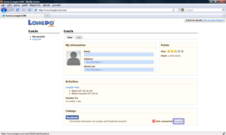226x135 pixels.
Task: Click the search magnifier icon
Action: (x=223, y=10)
